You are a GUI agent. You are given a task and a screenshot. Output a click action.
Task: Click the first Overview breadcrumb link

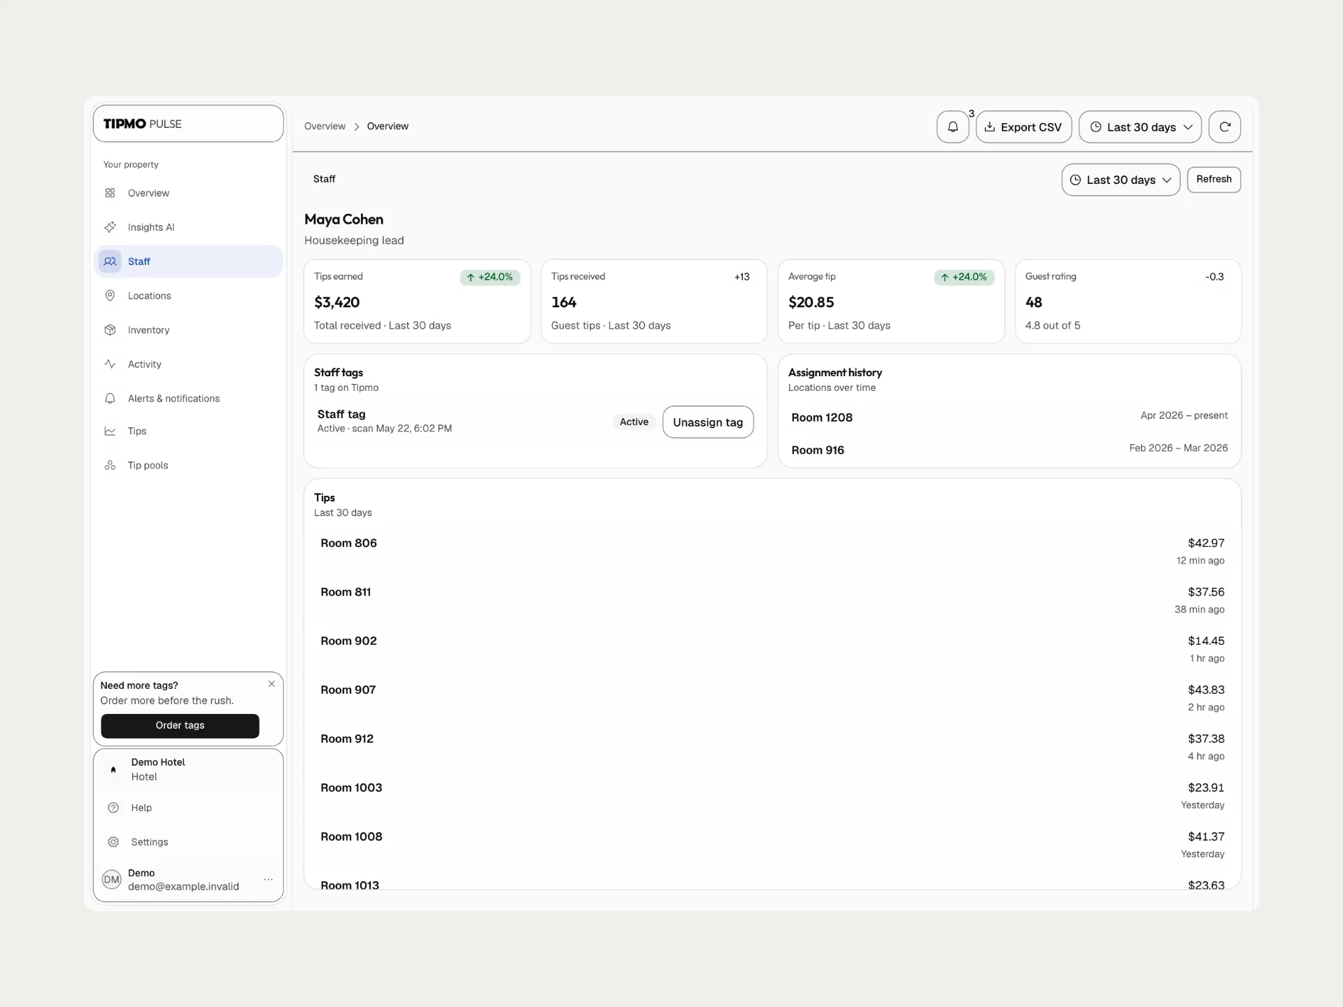[x=325, y=127]
